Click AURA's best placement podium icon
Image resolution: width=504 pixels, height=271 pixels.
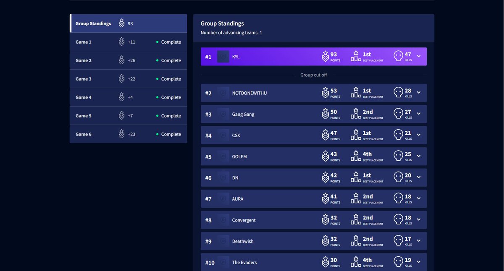point(356,198)
